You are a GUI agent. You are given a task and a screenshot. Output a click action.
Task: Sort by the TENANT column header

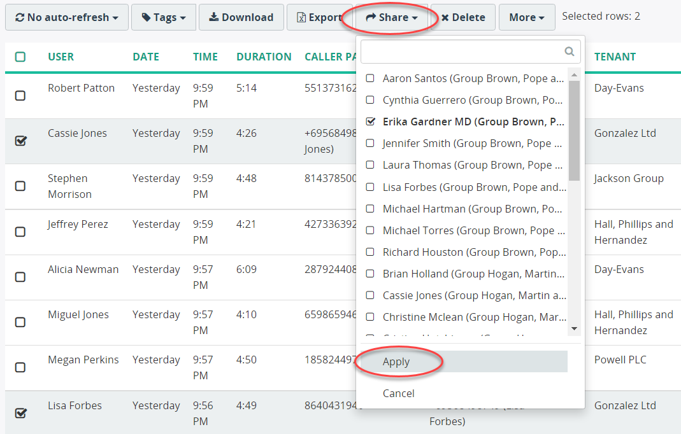[615, 57]
